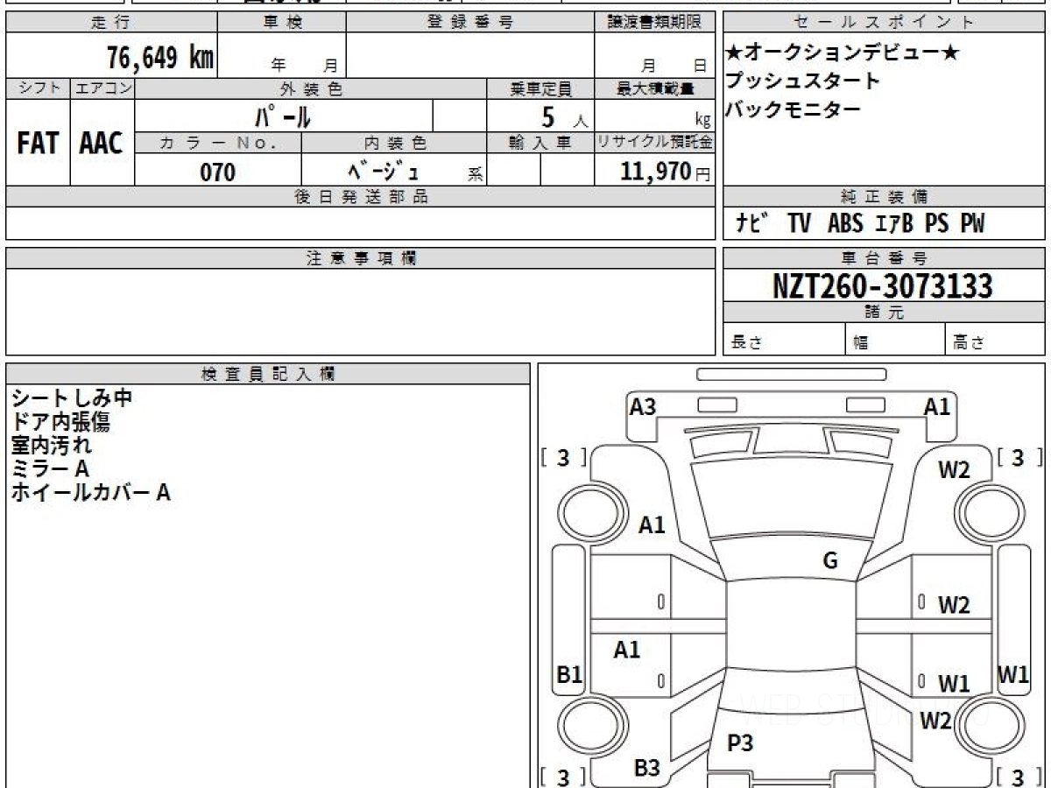Select the 外装色 header

311,88
